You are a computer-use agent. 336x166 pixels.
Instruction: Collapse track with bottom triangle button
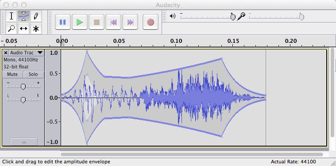[x=24, y=142]
